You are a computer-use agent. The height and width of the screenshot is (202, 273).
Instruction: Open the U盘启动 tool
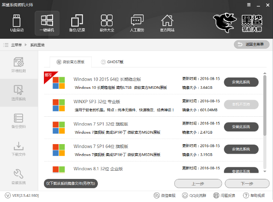tap(17, 23)
